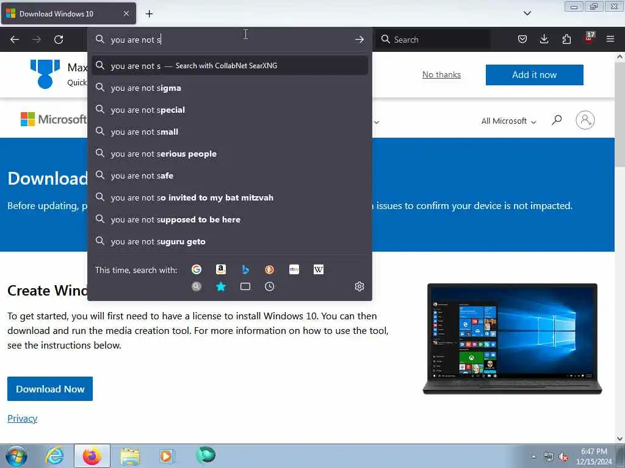Choose suggestion 'you are not serious people'

point(229,154)
